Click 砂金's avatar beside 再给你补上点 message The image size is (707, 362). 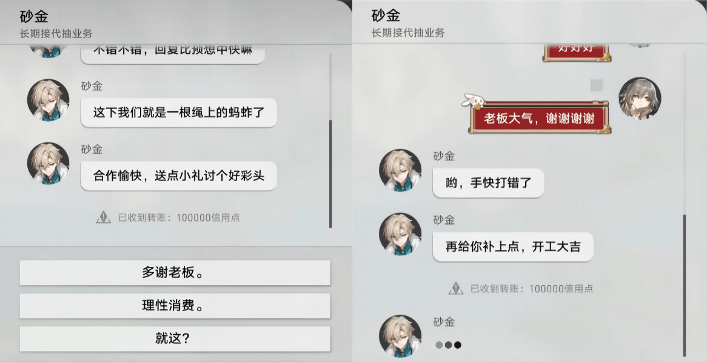[x=400, y=234]
